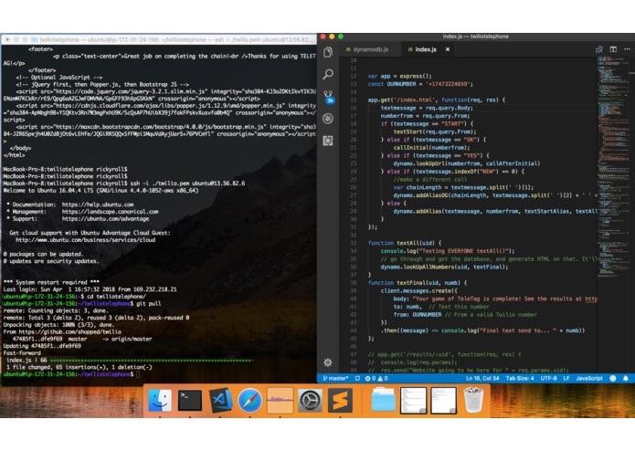Launch Safari from the Dock
635x451 pixels.
click(249, 400)
